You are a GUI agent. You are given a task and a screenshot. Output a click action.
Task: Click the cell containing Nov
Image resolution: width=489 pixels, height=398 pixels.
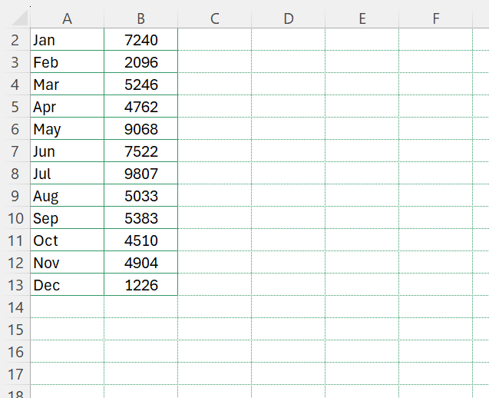(x=68, y=263)
